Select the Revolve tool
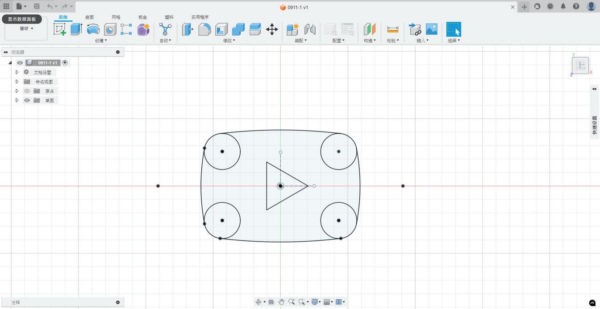The height and width of the screenshot is (309, 600). tap(93, 29)
